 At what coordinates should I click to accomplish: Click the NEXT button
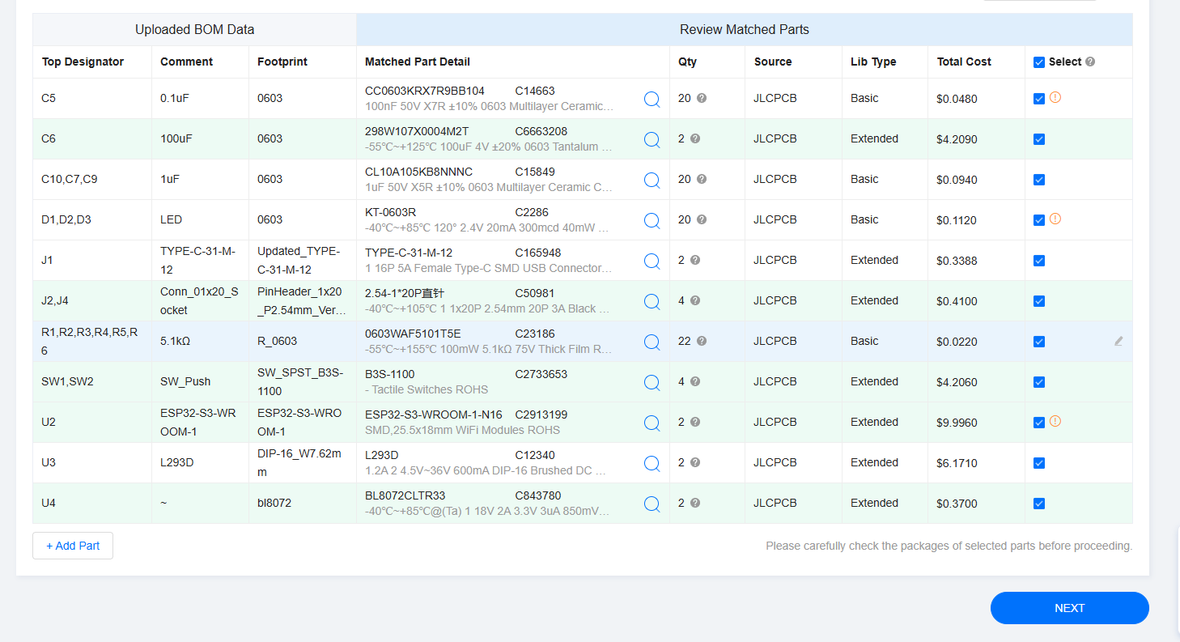click(1069, 608)
